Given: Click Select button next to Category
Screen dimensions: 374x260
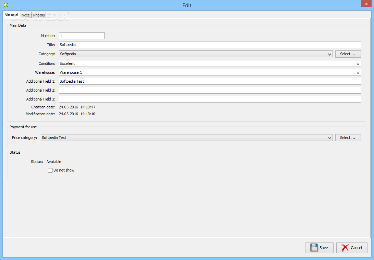Looking at the screenshot, I should pos(348,54).
